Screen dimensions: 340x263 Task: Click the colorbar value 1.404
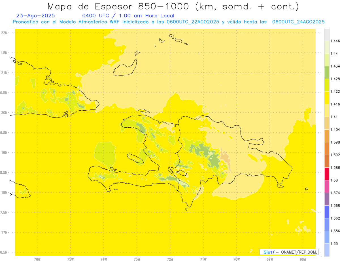pos(335,129)
